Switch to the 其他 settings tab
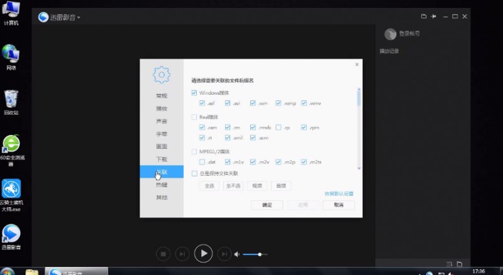The image size is (503, 275). click(162, 197)
